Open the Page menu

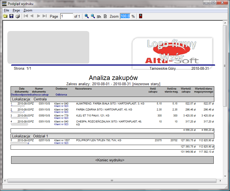coord(16,10)
